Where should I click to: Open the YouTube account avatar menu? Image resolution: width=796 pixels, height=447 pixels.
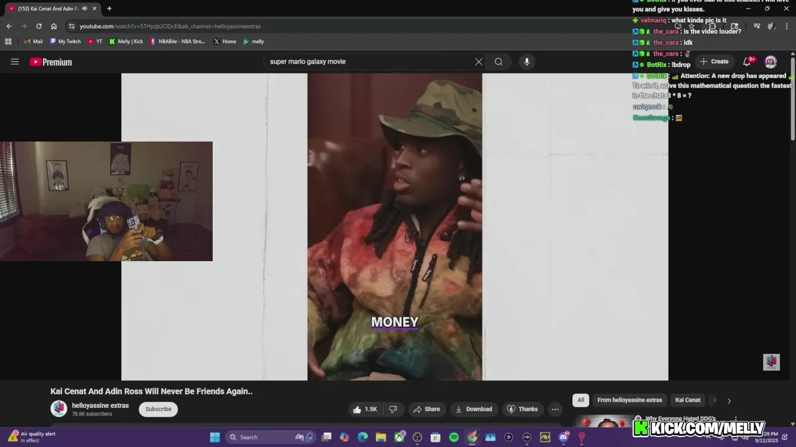point(771,61)
